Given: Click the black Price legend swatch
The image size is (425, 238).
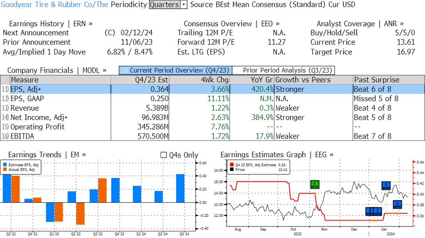Looking at the screenshot, I should pos(232,170).
